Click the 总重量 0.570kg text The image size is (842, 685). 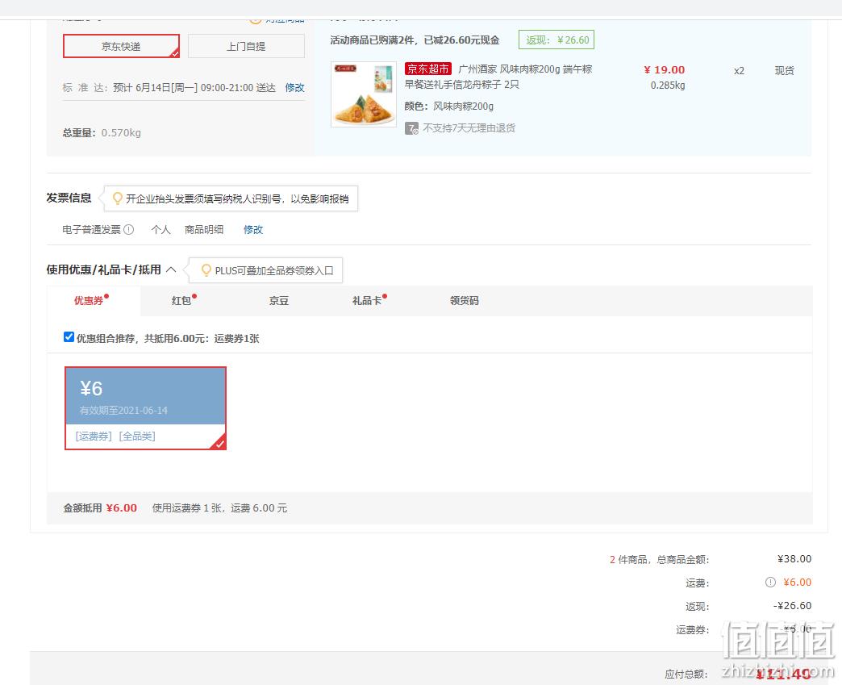(x=102, y=132)
